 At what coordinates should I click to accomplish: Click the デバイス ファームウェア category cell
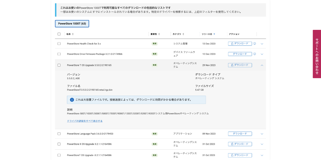184,54
